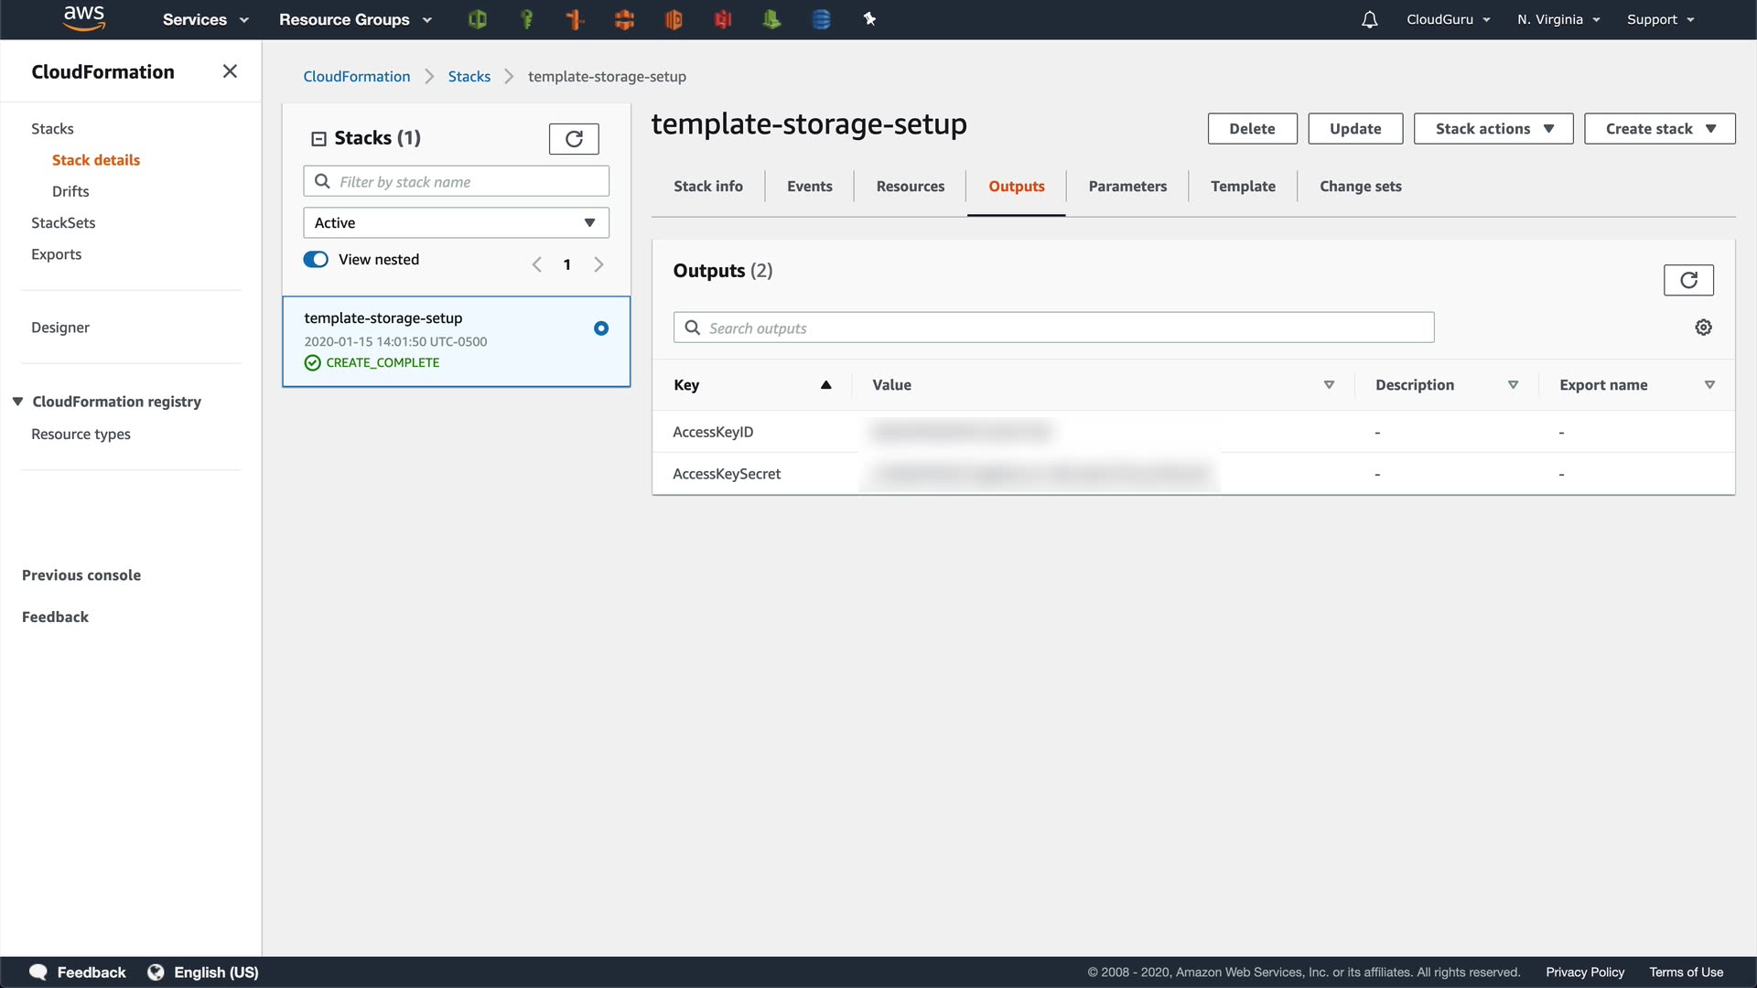The height and width of the screenshot is (988, 1757).
Task: Click the AWS logo
Action: tap(84, 18)
